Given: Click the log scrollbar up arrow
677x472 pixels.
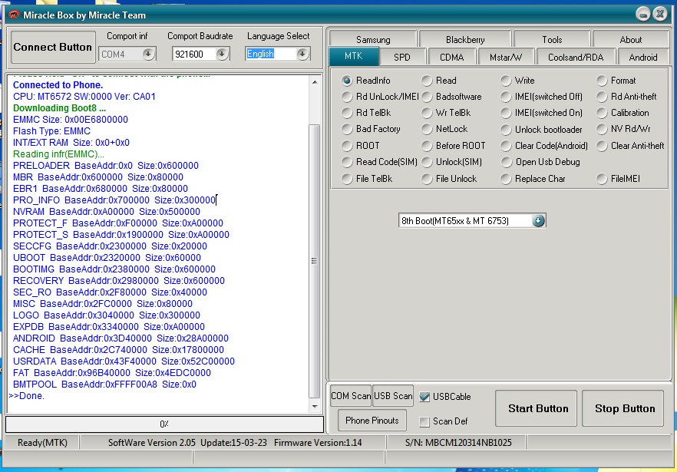Looking at the screenshot, I should click(x=315, y=82).
